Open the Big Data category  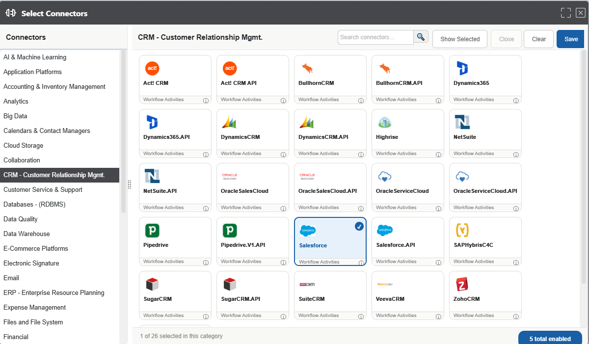pyautogui.click(x=60, y=116)
